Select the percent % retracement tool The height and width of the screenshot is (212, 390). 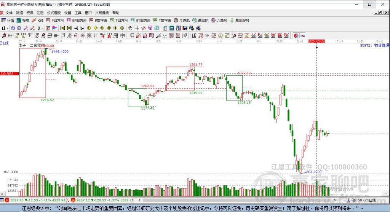pyautogui.click(x=207, y=36)
